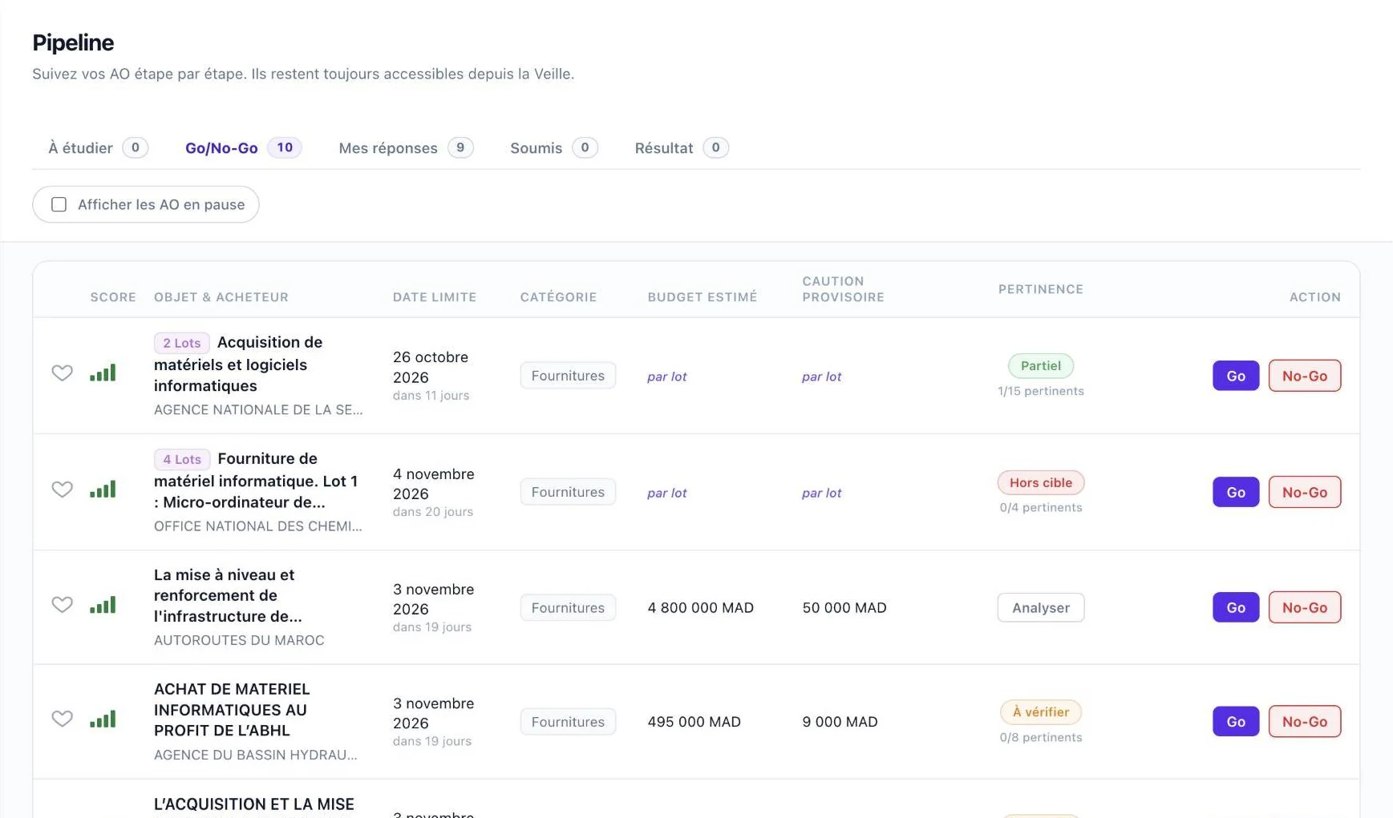Click the À vérifier pertinence badge
Viewport: 1393px width, 818px height.
(1041, 711)
